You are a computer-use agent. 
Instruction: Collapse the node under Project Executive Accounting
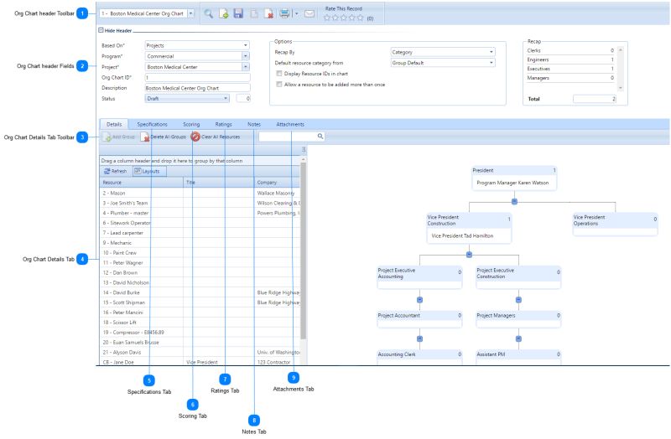pos(420,300)
